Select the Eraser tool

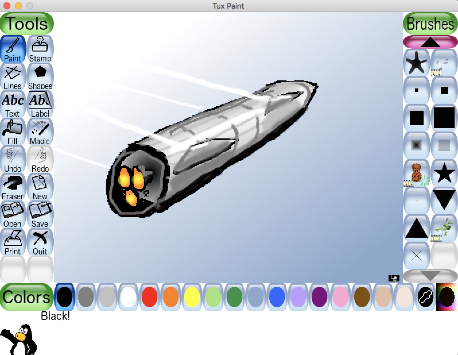13,187
